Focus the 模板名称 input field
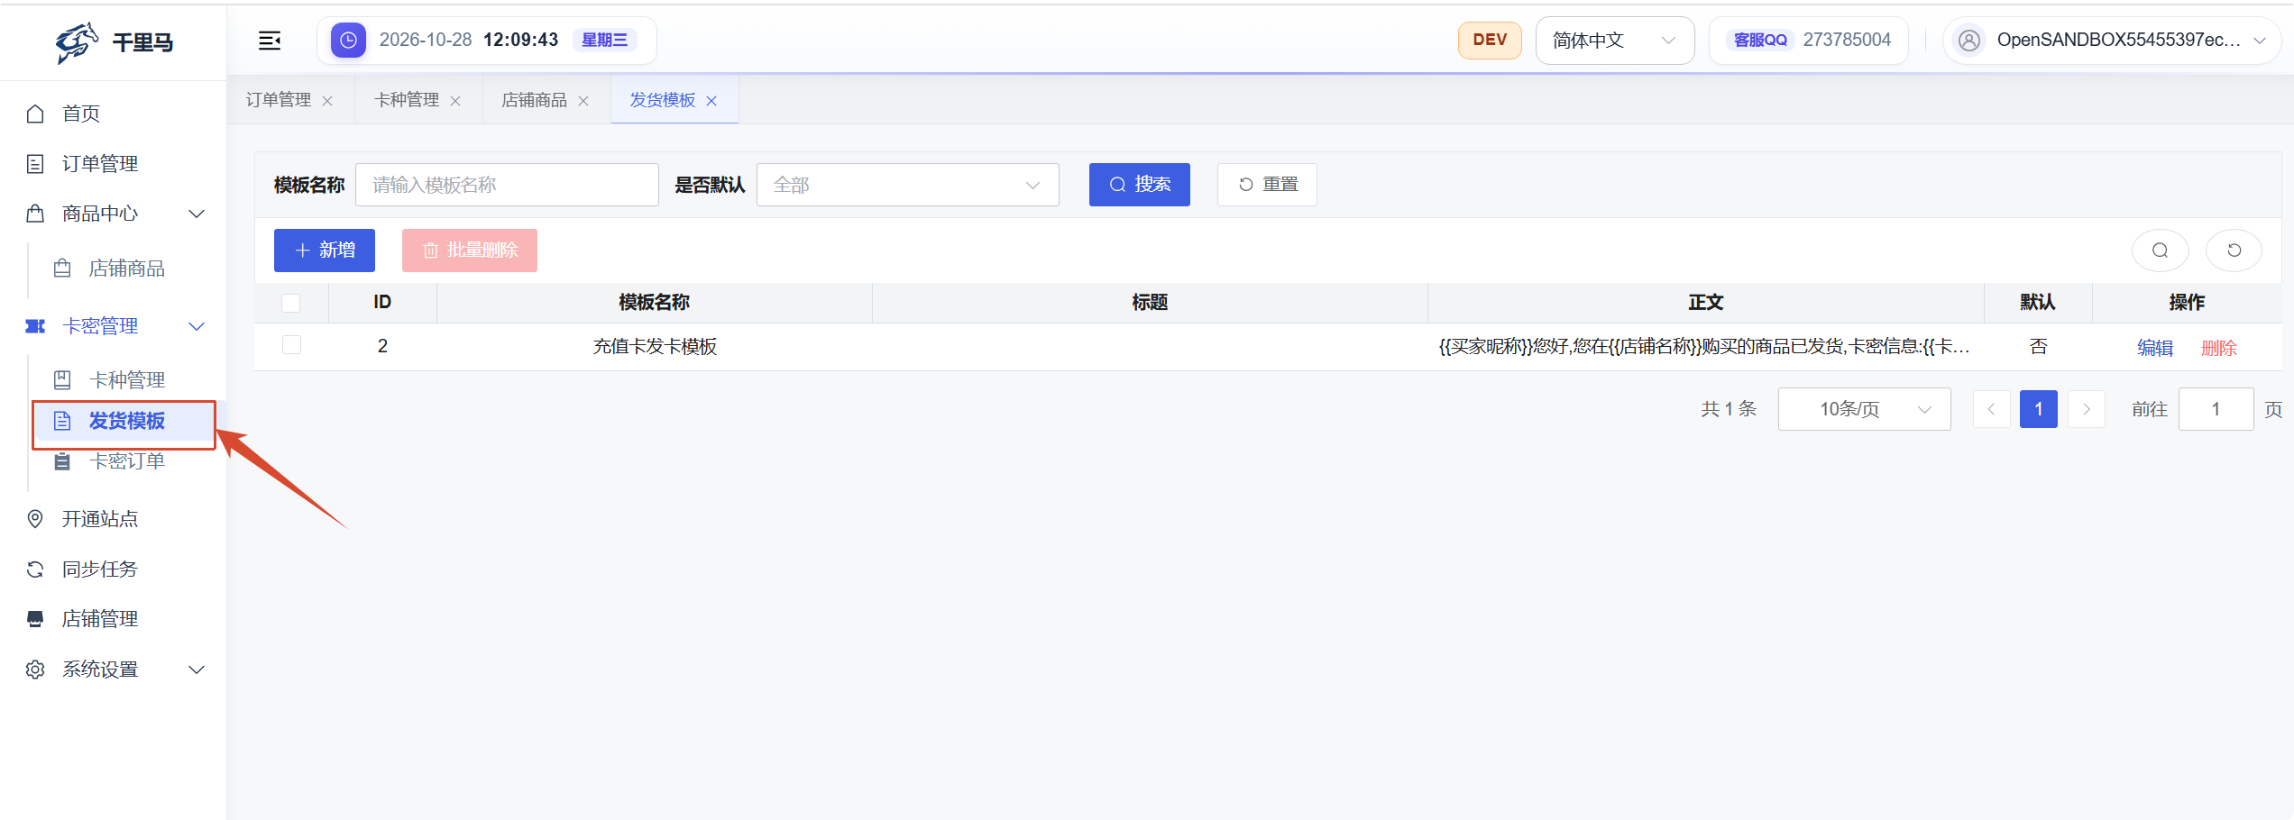Image resolution: width=2294 pixels, height=820 pixels. [x=507, y=185]
